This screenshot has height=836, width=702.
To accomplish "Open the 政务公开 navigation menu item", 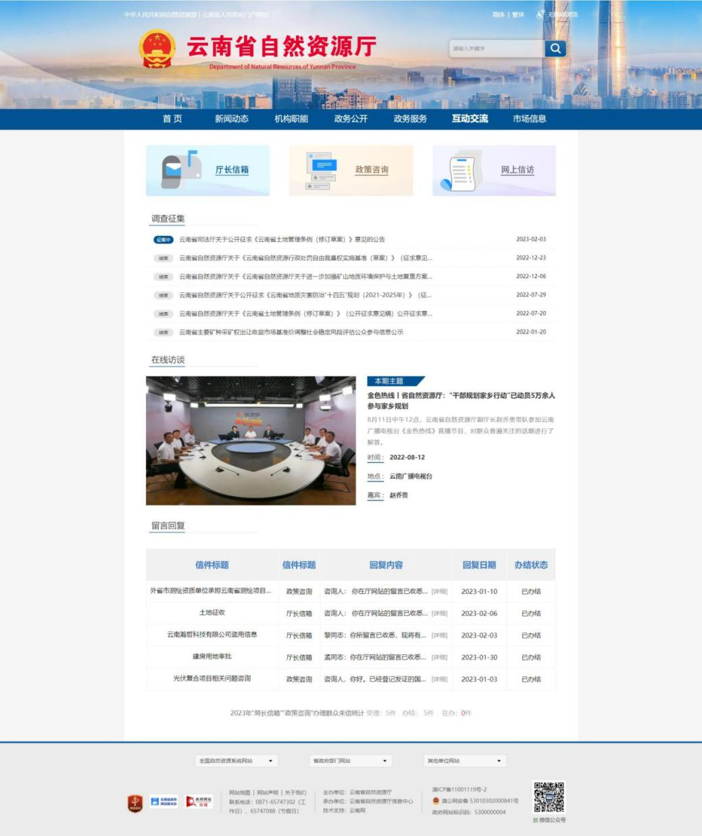I will click(x=351, y=119).
